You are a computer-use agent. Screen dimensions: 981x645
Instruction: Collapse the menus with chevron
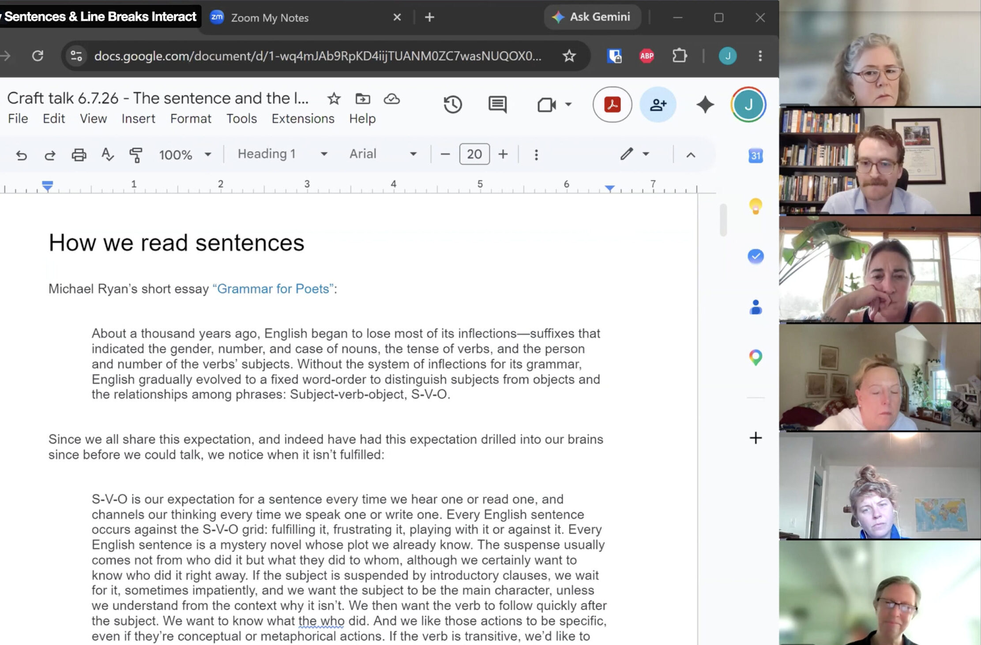(x=691, y=155)
